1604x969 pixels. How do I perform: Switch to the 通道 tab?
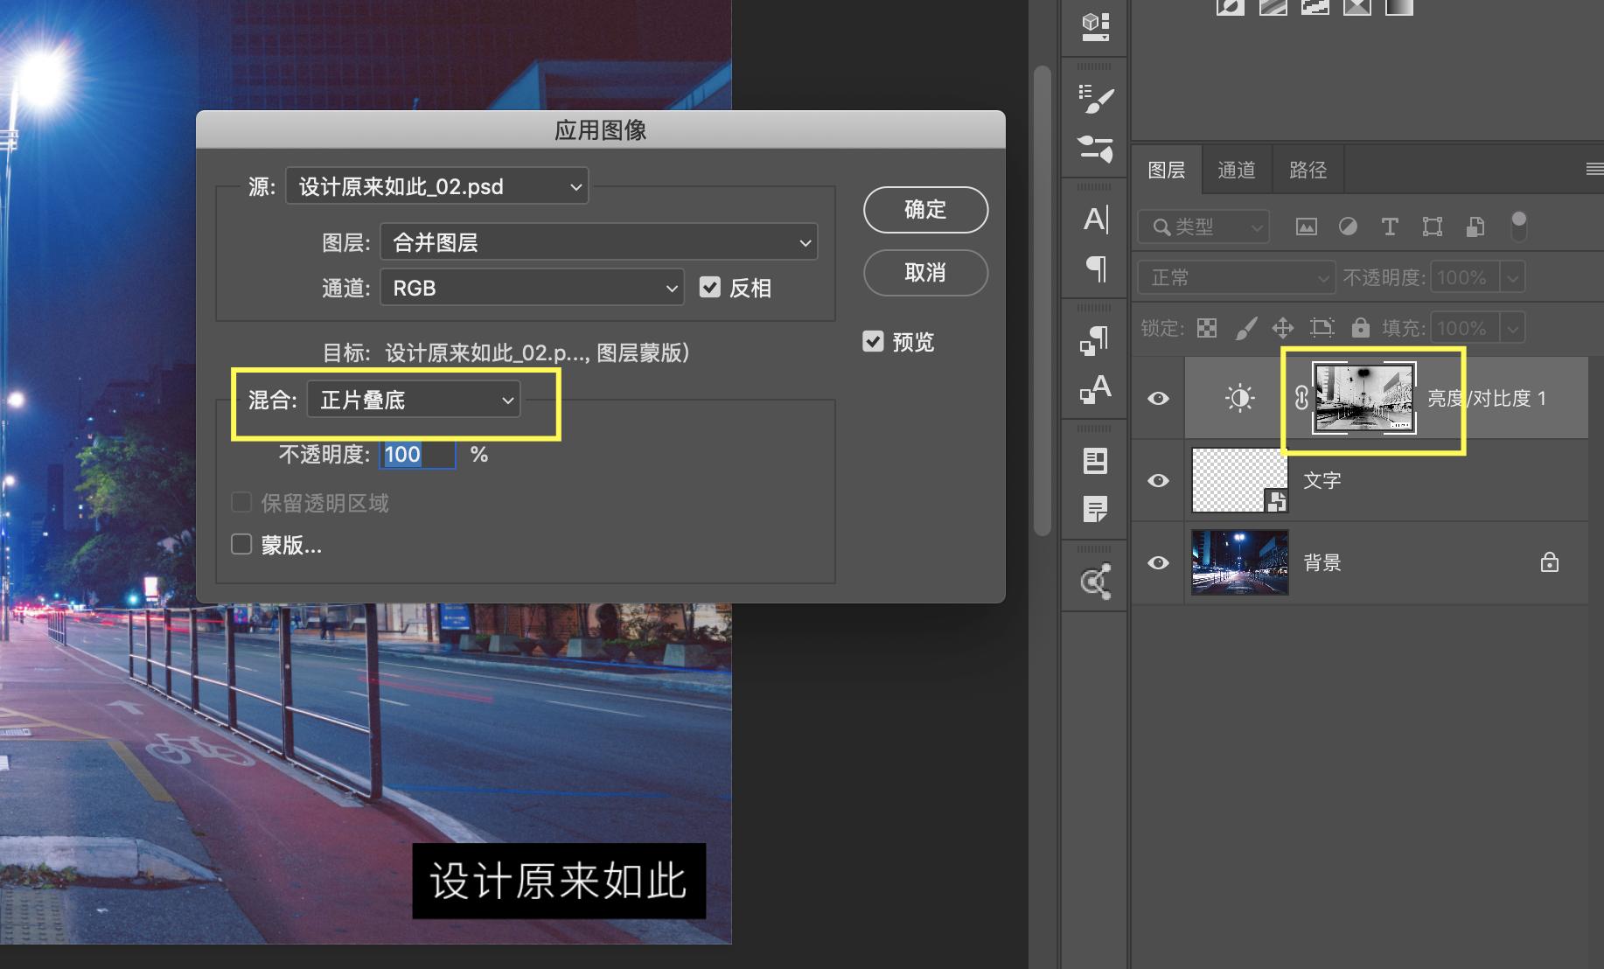point(1236,169)
